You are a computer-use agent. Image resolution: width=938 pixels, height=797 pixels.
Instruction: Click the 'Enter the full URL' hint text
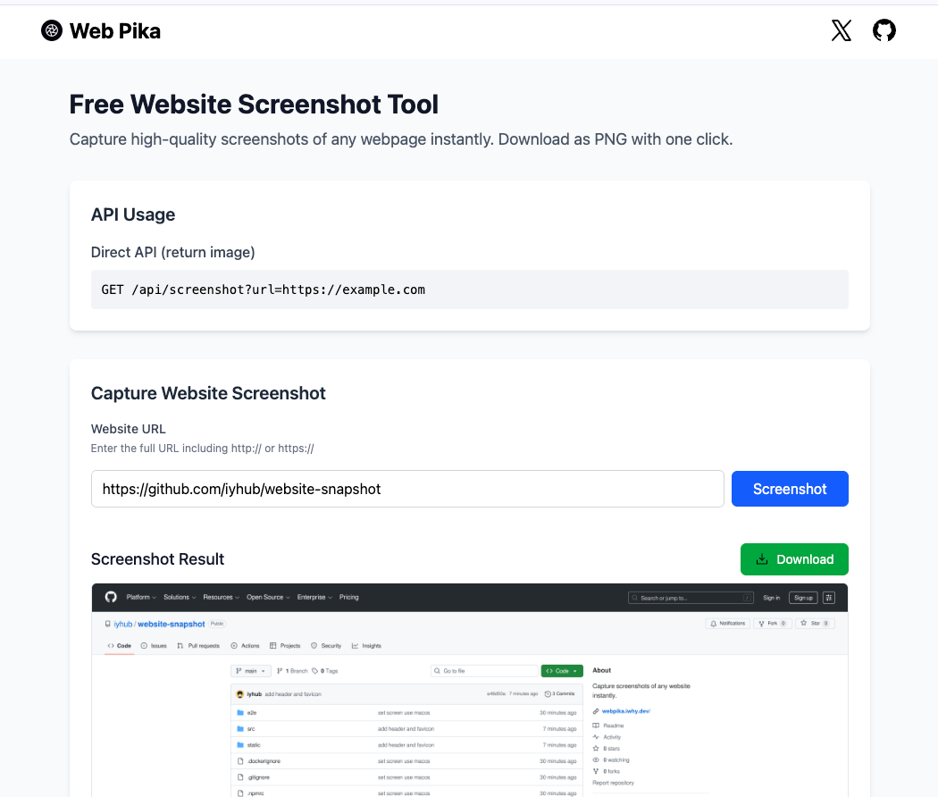(202, 449)
